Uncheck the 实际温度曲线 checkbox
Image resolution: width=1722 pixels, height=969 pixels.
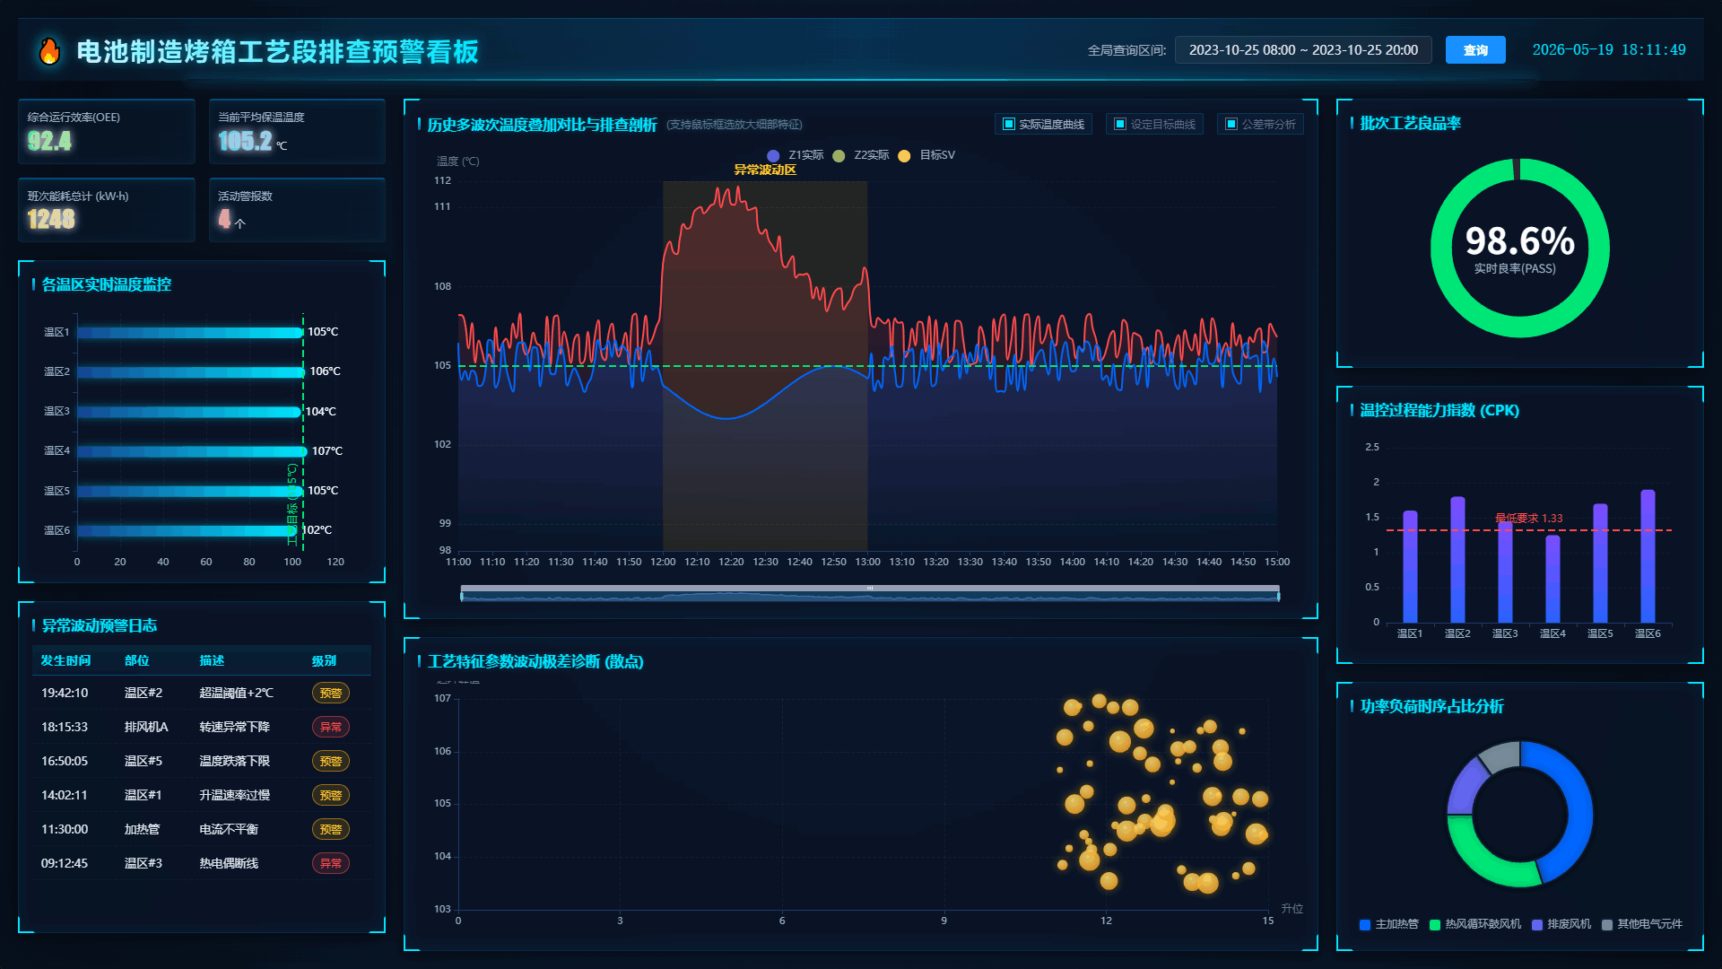coord(1009,124)
